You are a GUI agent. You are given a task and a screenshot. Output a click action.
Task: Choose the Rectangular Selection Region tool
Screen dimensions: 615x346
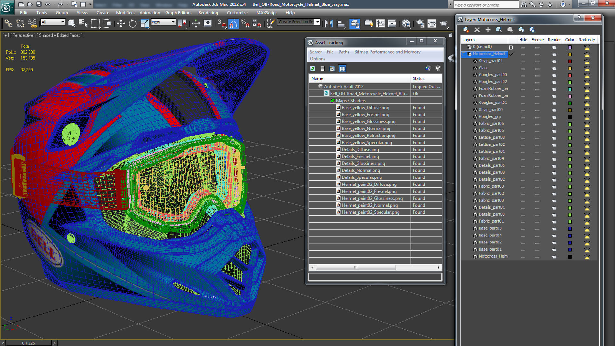(x=95, y=23)
